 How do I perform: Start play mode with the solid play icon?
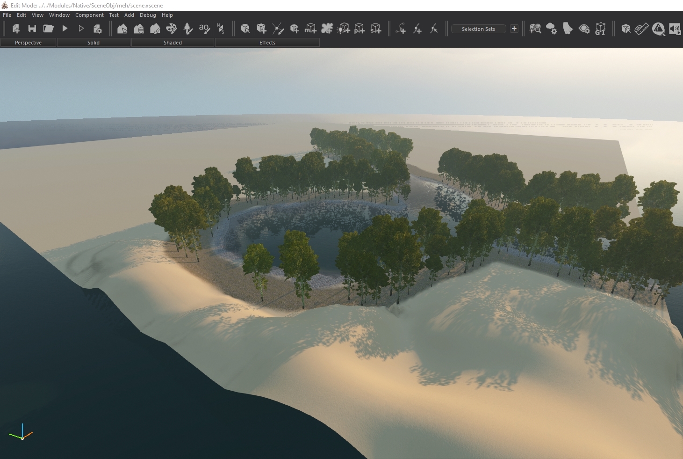coord(65,29)
